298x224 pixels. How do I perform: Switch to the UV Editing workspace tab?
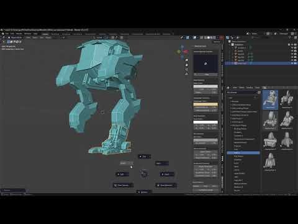[x=78, y=34]
